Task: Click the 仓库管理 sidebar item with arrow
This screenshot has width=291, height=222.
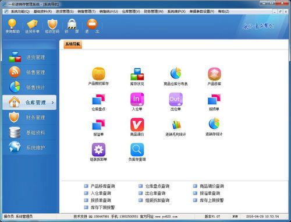Action: click(x=30, y=103)
